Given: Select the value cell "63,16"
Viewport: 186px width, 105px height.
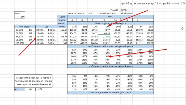Looking at the screenshot, I should 104,33.
